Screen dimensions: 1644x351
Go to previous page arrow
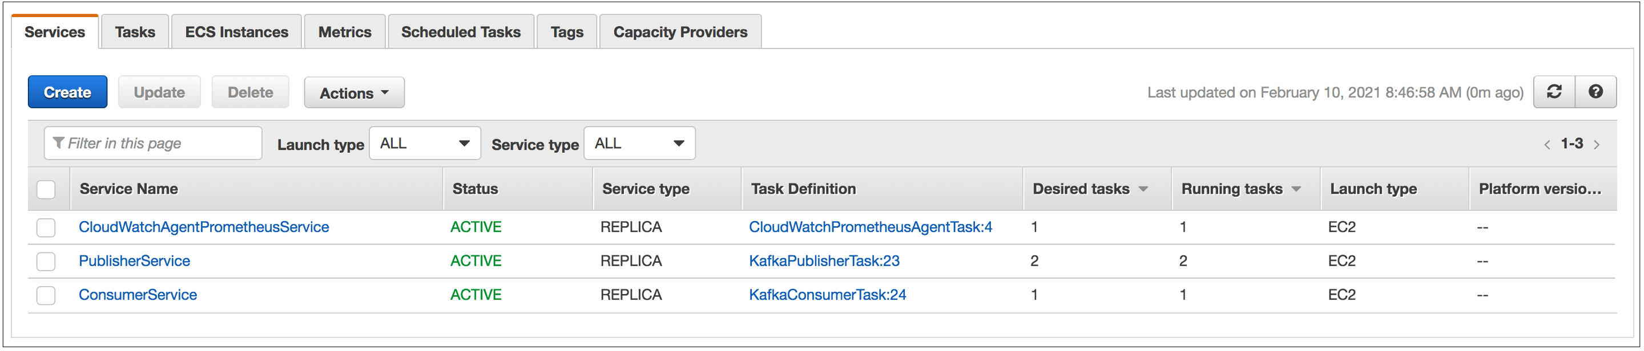[1547, 145]
